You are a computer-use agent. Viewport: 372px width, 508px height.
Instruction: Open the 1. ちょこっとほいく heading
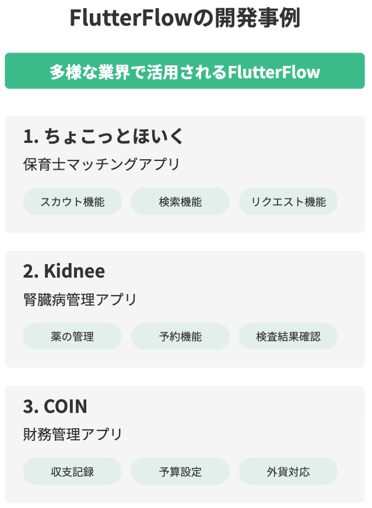(x=104, y=136)
